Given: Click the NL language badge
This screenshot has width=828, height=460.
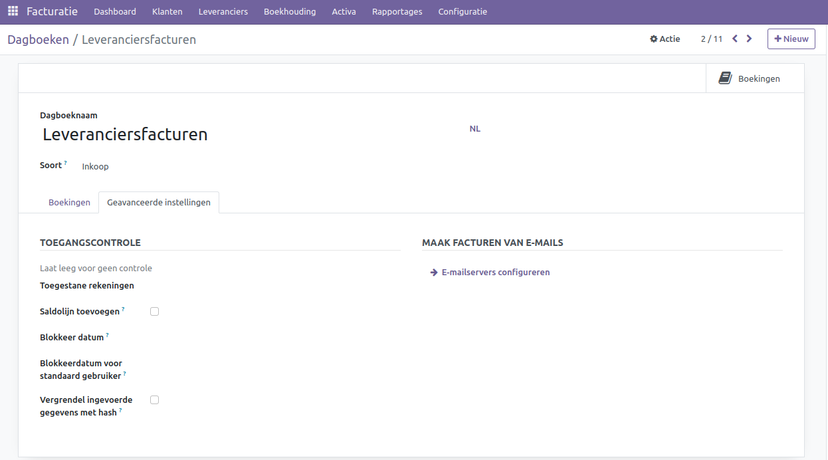Looking at the screenshot, I should [474, 129].
